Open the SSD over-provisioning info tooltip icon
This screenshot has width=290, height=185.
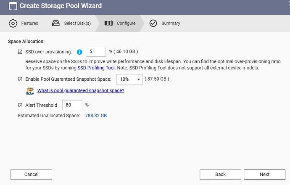coord(79,52)
